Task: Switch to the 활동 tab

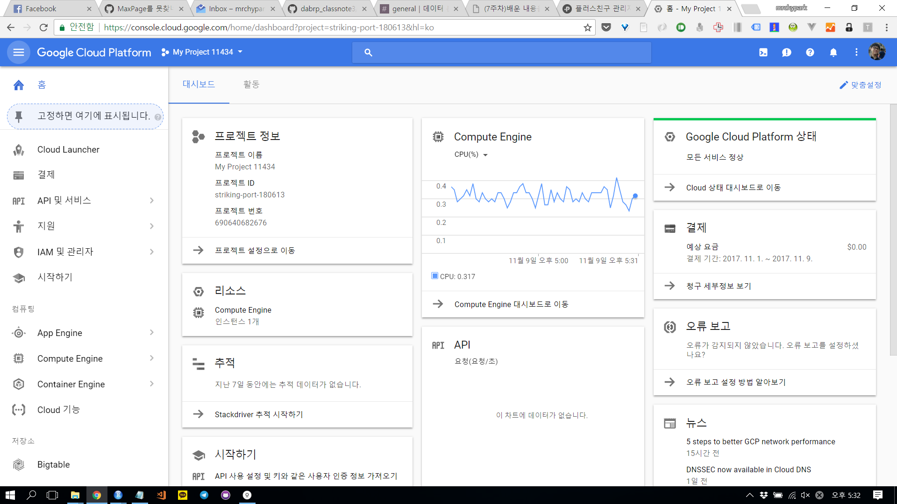Action: point(251,84)
